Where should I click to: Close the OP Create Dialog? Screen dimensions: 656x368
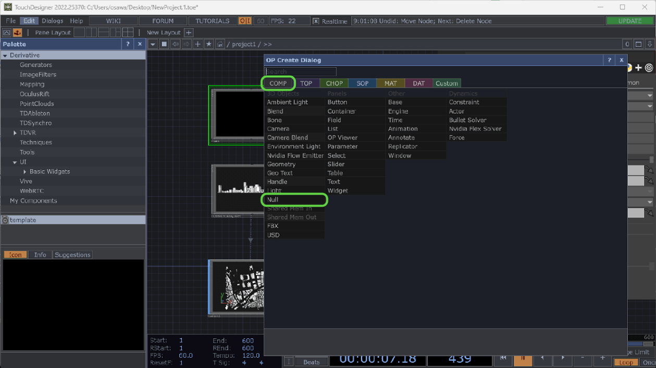point(621,60)
